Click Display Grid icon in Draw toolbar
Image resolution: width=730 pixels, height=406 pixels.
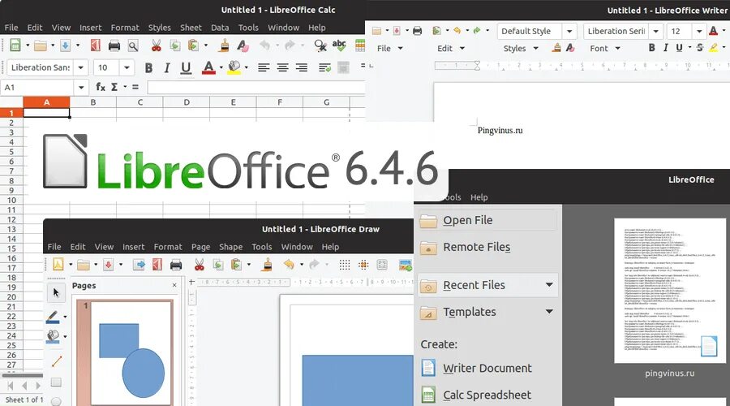click(x=345, y=265)
